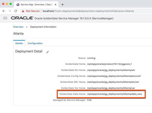Open a new browser tab
The width and height of the screenshot is (152, 113).
[62, 5]
